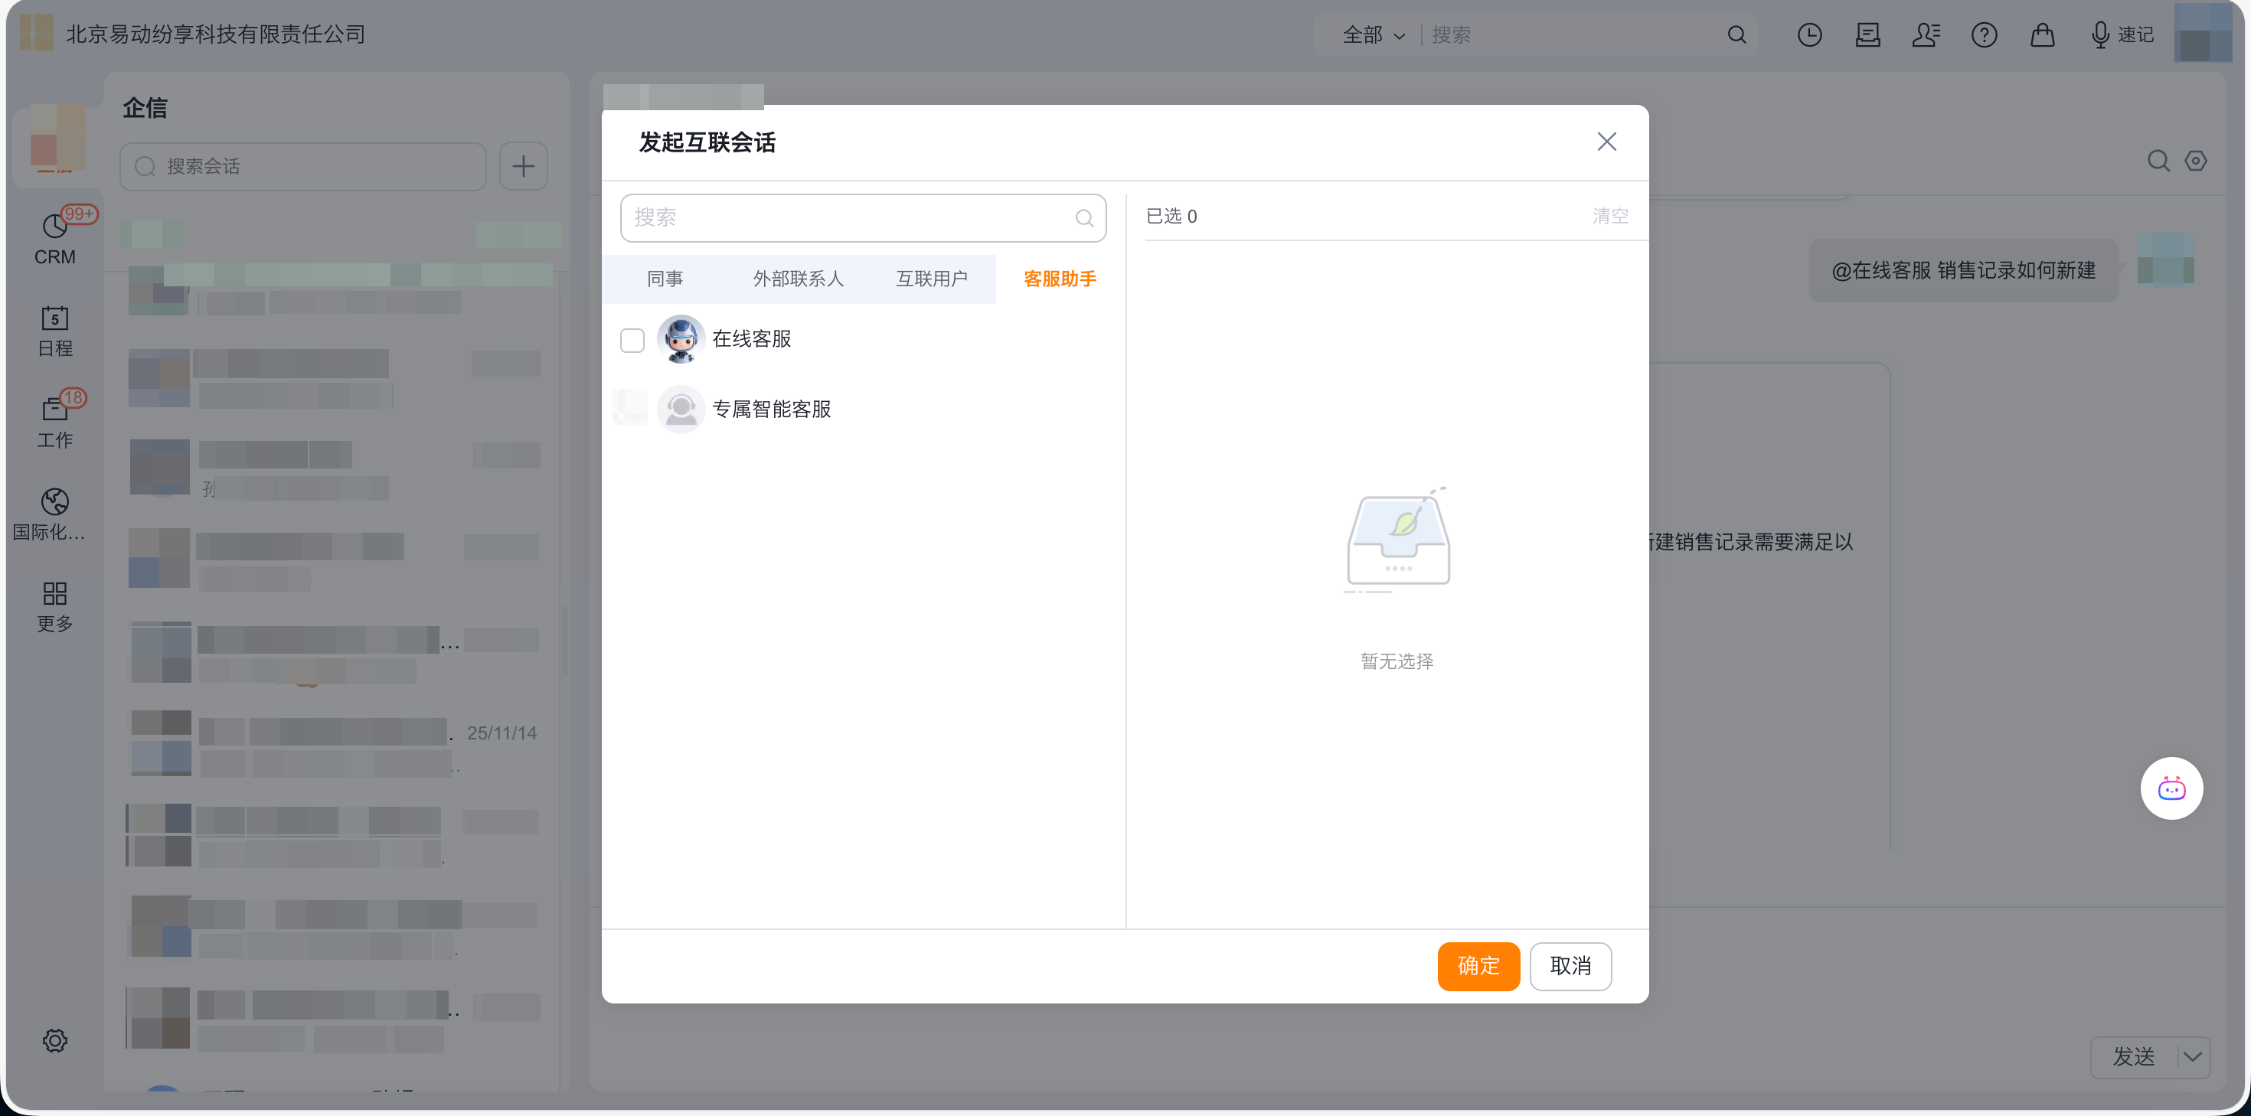Click the help question mark icon
The height and width of the screenshot is (1116, 2251).
(x=1984, y=35)
